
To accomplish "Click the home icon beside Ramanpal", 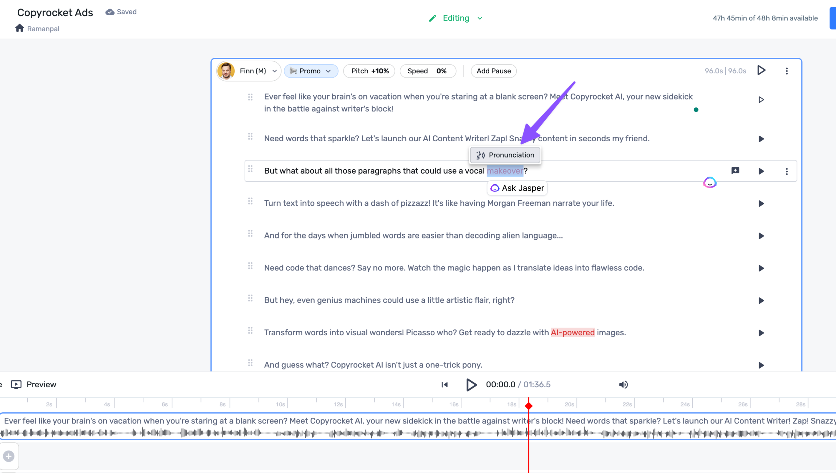I will point(20,28).
